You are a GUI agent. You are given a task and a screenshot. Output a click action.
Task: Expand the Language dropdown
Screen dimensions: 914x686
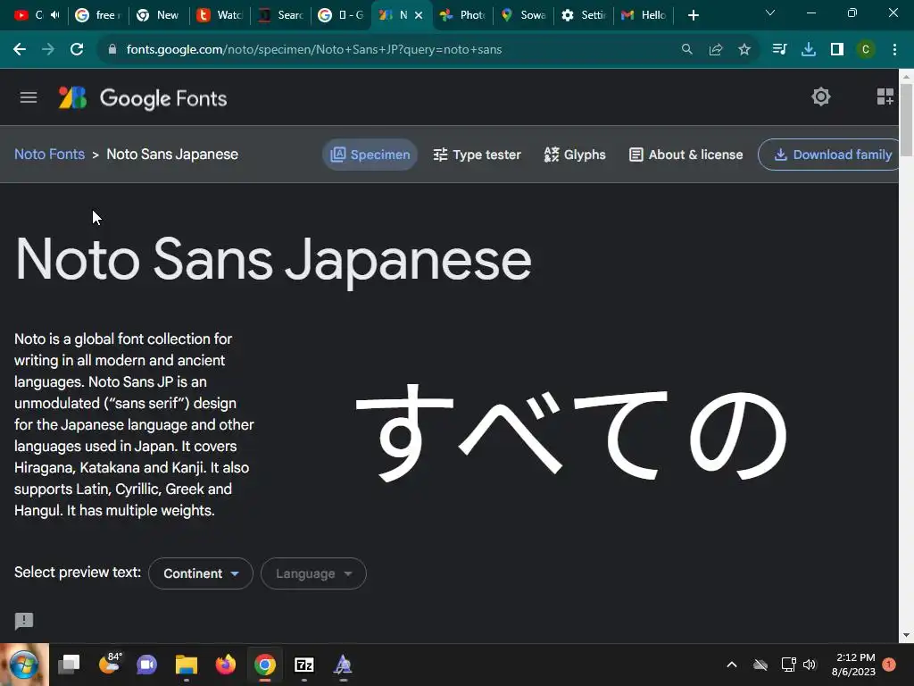[313, 573]
